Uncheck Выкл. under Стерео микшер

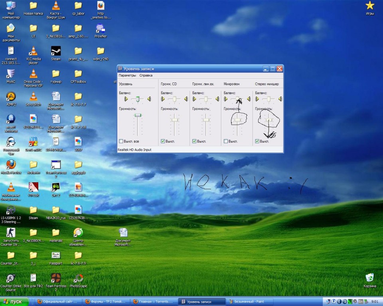pyautogui.click(x=257, y=141)
